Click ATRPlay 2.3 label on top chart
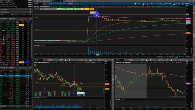Image resolution: width=195 pixels, height=110 pixels. 69,9
